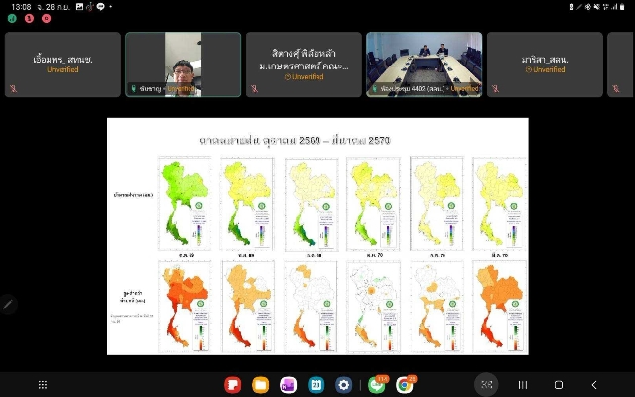The width and height of the screenshot is (635, 397).
Task: Select the participant tile with webcam man
Action: point(183,65)
